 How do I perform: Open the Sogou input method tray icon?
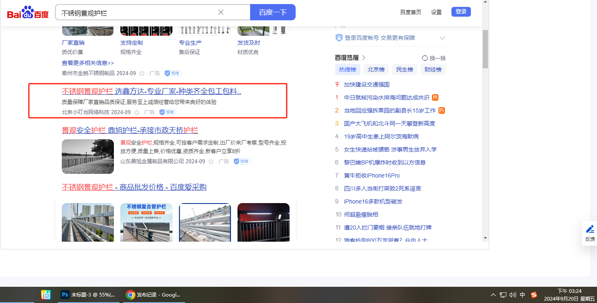tap(534, 295)
